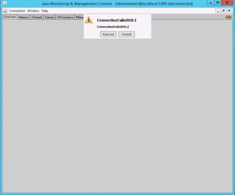Click the disconnected connection status icon
The height and width of the screenshot is (195, 235).
coord(228,17)
